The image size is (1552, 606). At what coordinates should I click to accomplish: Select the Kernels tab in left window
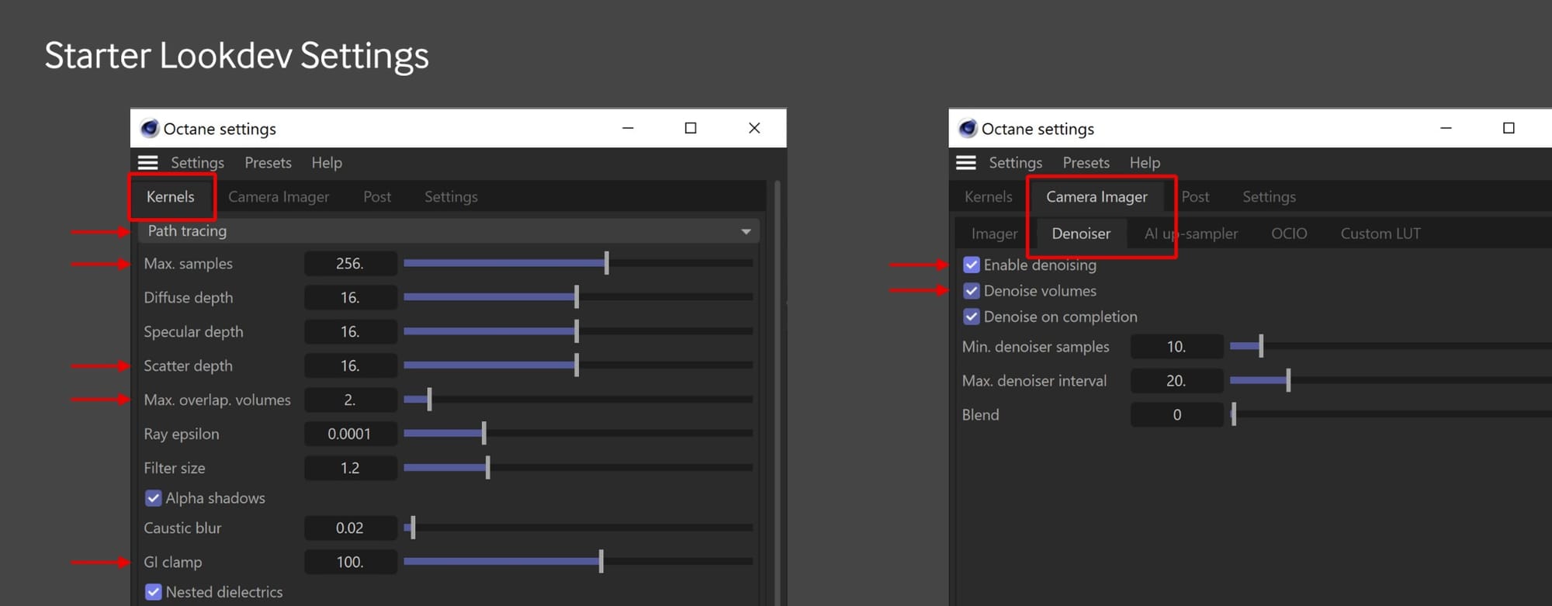tap(171, 197)
